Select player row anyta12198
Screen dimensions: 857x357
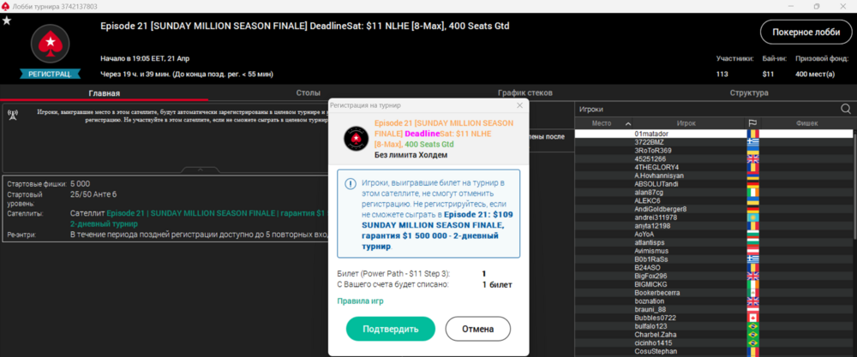click(x=714, y=225)
